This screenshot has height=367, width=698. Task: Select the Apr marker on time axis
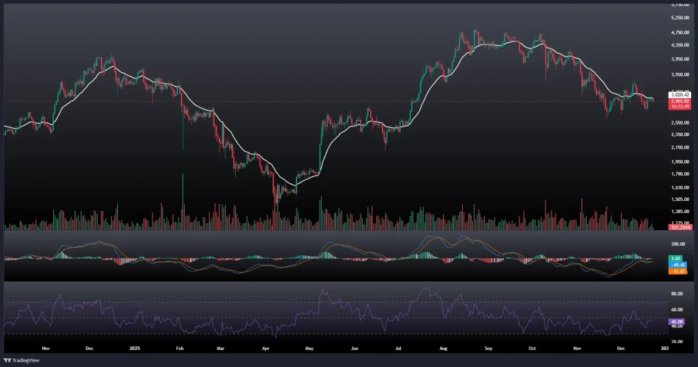[265, 347]
